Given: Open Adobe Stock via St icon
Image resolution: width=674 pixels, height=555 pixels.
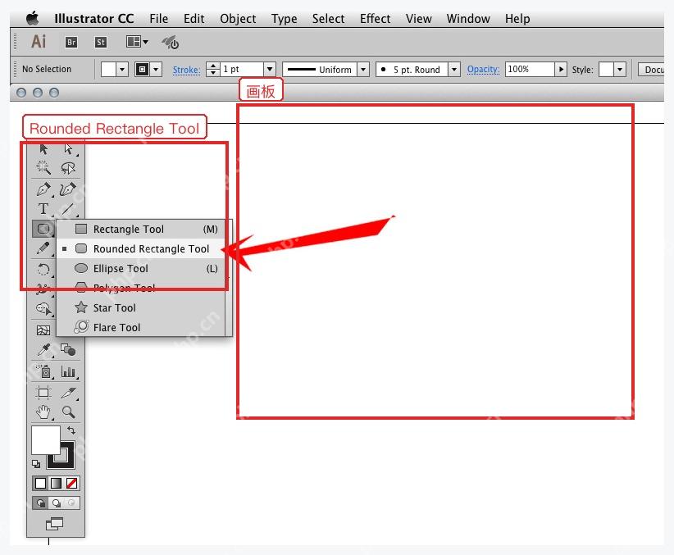Looking at the screenshot, I should pos(101,42).
